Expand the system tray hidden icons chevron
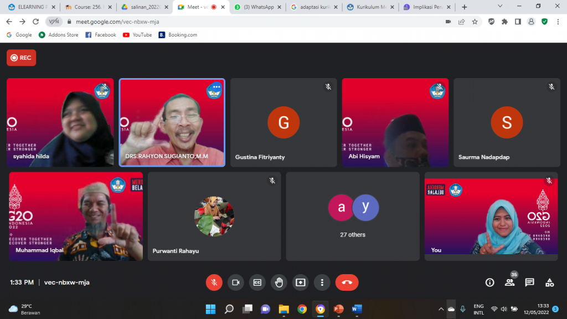Image resolution: width=567 pixels, height=319 pixels. [441, 309]
